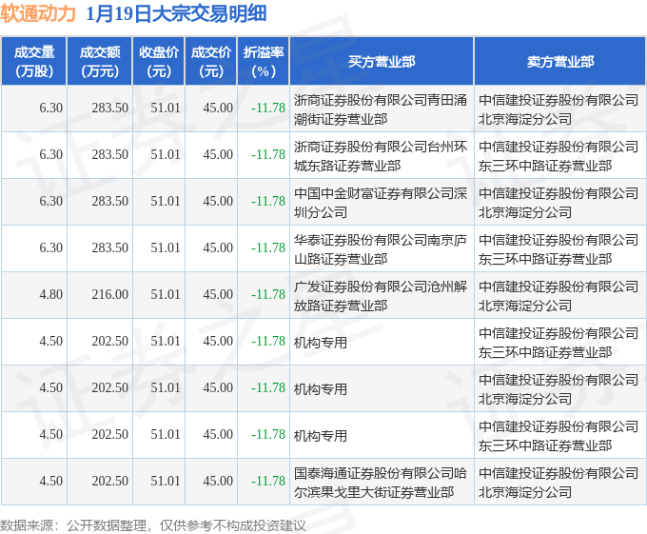Click the 4.80 volume cell
Image resolution: width=647 pixels, height=534 pixels.
[51, 295]
